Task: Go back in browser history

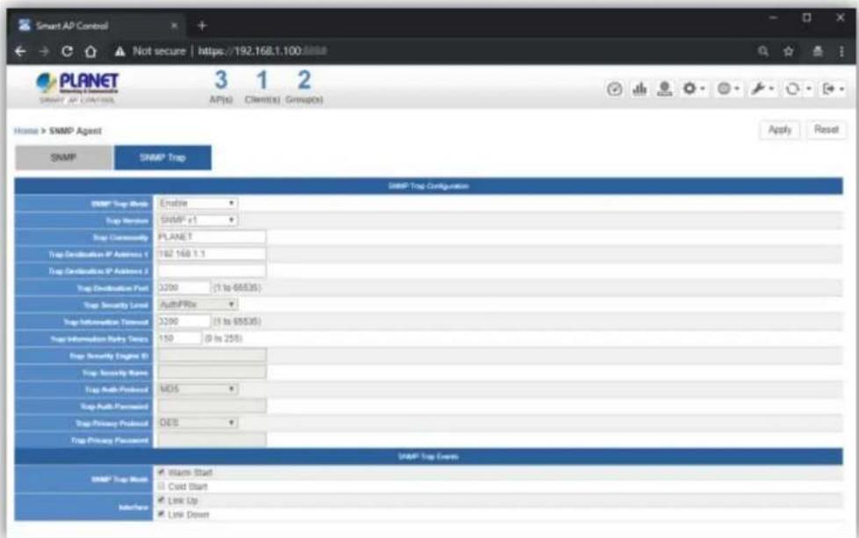Action: point(21,52)
